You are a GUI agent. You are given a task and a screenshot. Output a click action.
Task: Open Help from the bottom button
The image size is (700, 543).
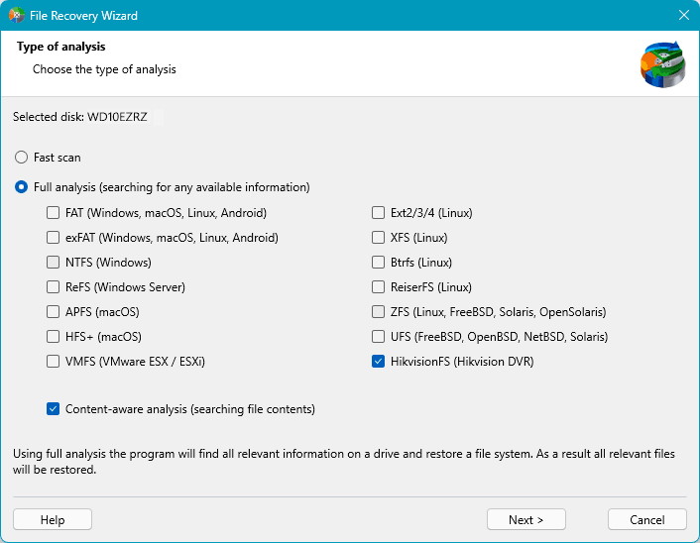pos(53,520)
